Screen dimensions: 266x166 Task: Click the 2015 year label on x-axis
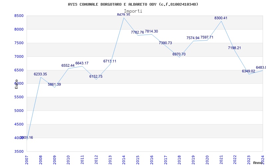pyautogui.click(x=138, y=160)
